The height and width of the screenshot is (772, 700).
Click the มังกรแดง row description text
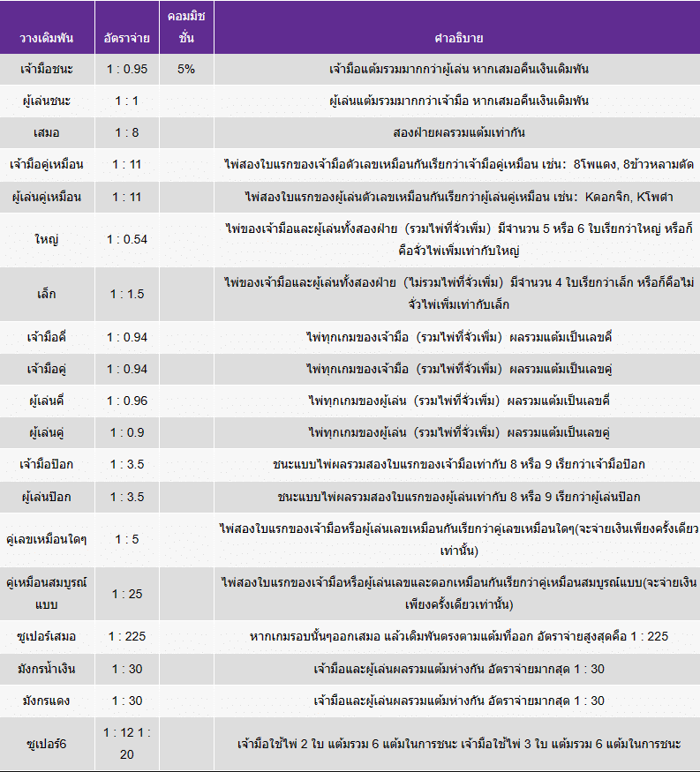pos(458,701)
